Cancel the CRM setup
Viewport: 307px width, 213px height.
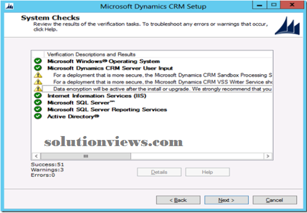coord(275,200)
